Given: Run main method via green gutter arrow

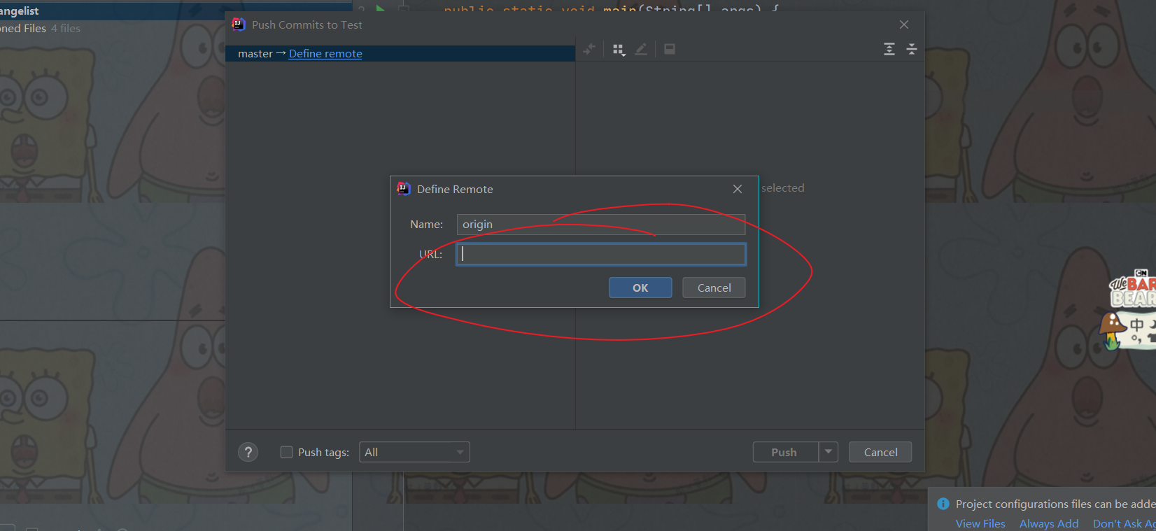Looking at the screenshot, I should (x=380, y=9).
